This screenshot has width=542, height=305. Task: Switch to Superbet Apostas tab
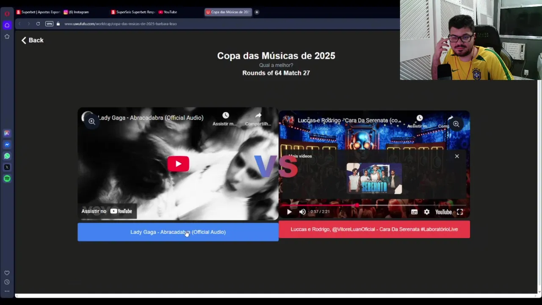coord(38,12)
